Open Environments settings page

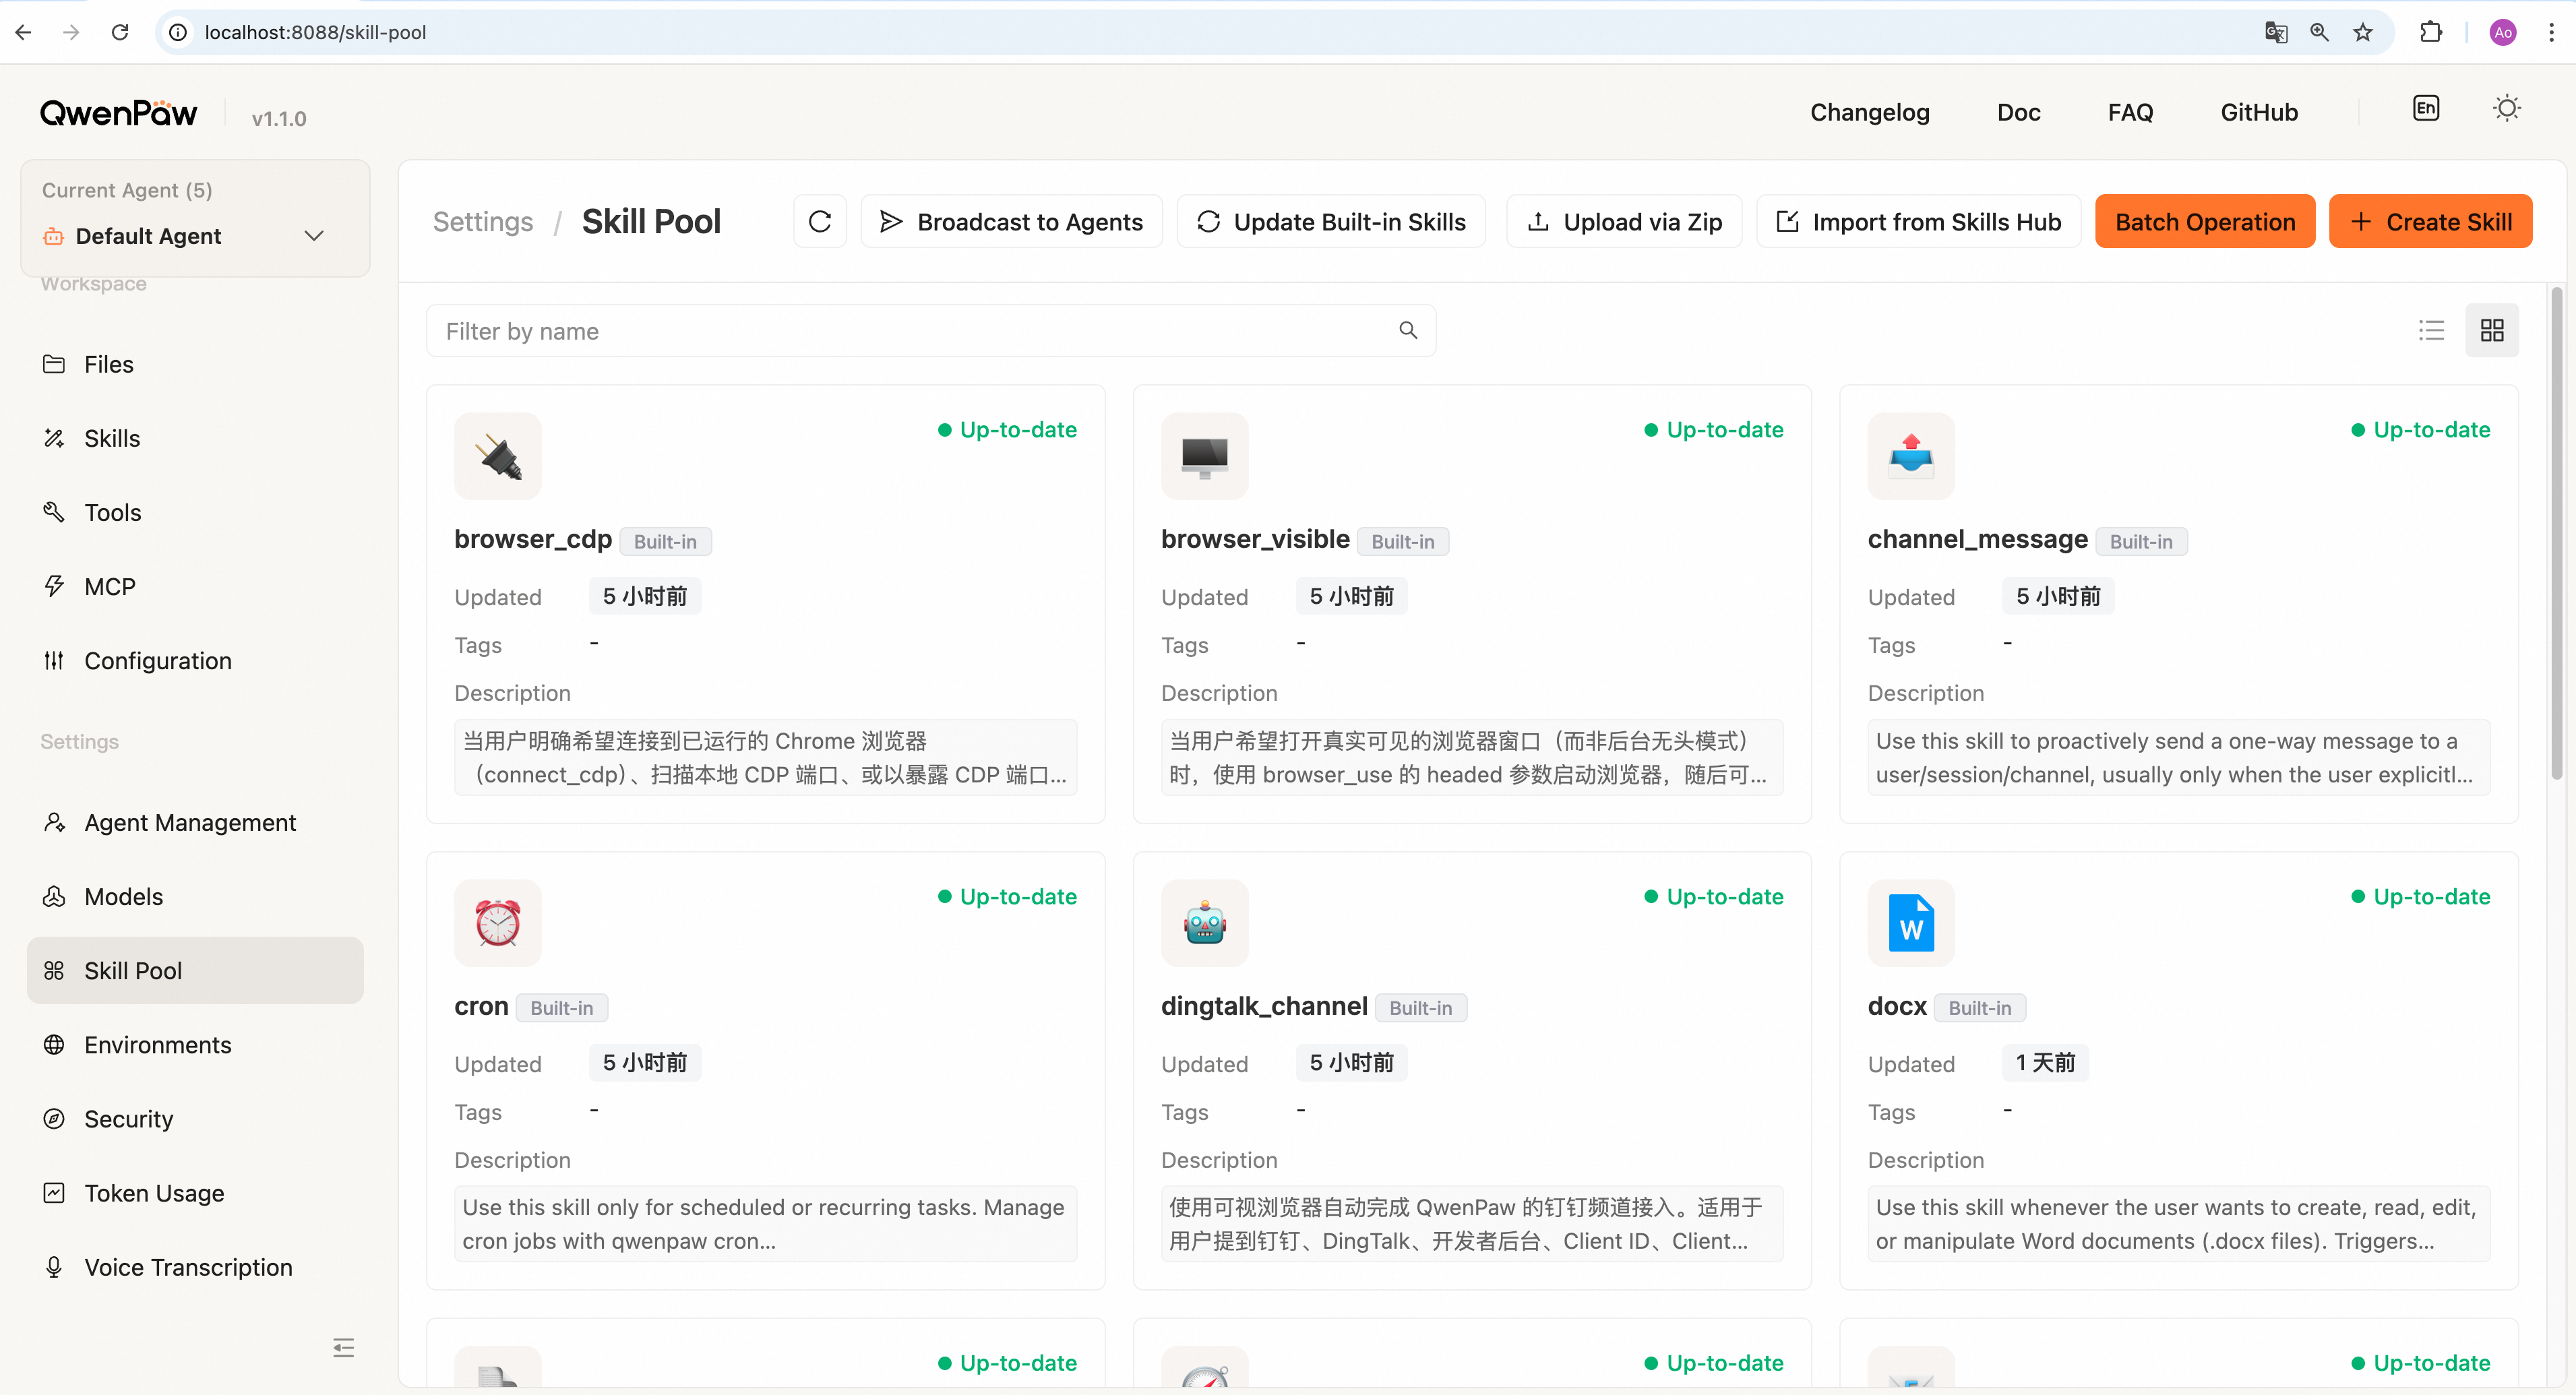click(195, 1044)
